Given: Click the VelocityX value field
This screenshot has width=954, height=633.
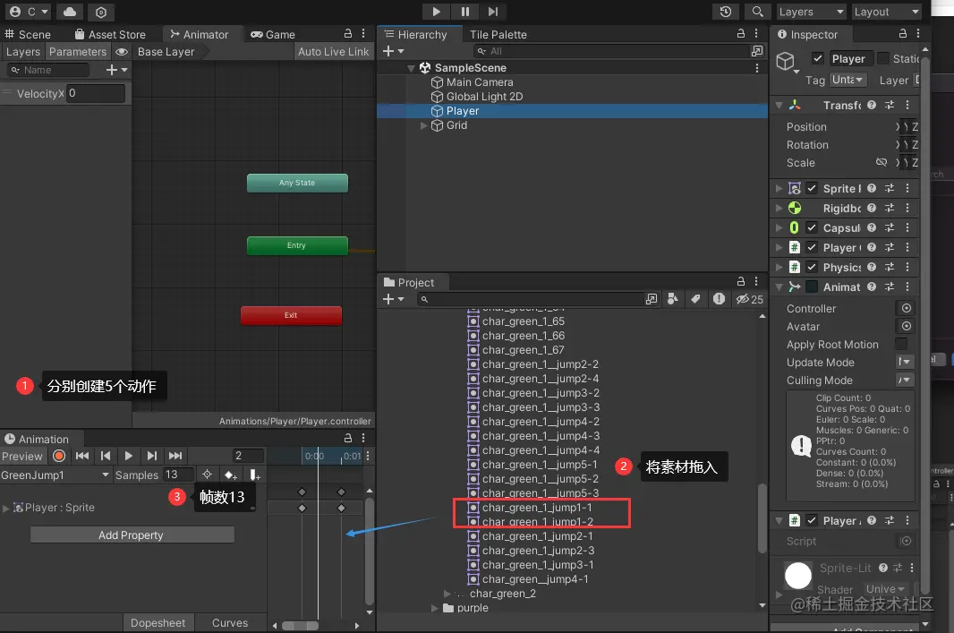Looking at the screenshot, I should tap(96, 93).
